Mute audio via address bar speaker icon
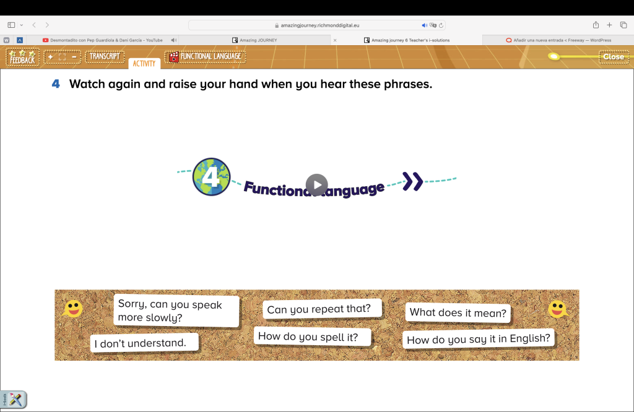634x412 pixels. [x=424, y=25]
